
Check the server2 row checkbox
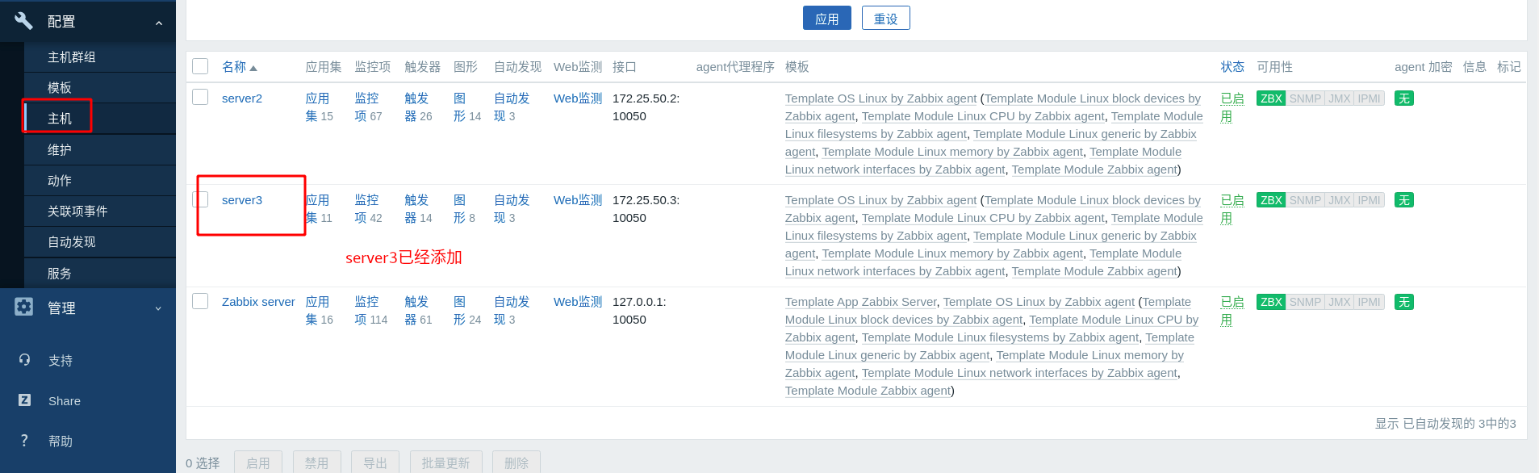pyautogui.click(x=200, y=97)
